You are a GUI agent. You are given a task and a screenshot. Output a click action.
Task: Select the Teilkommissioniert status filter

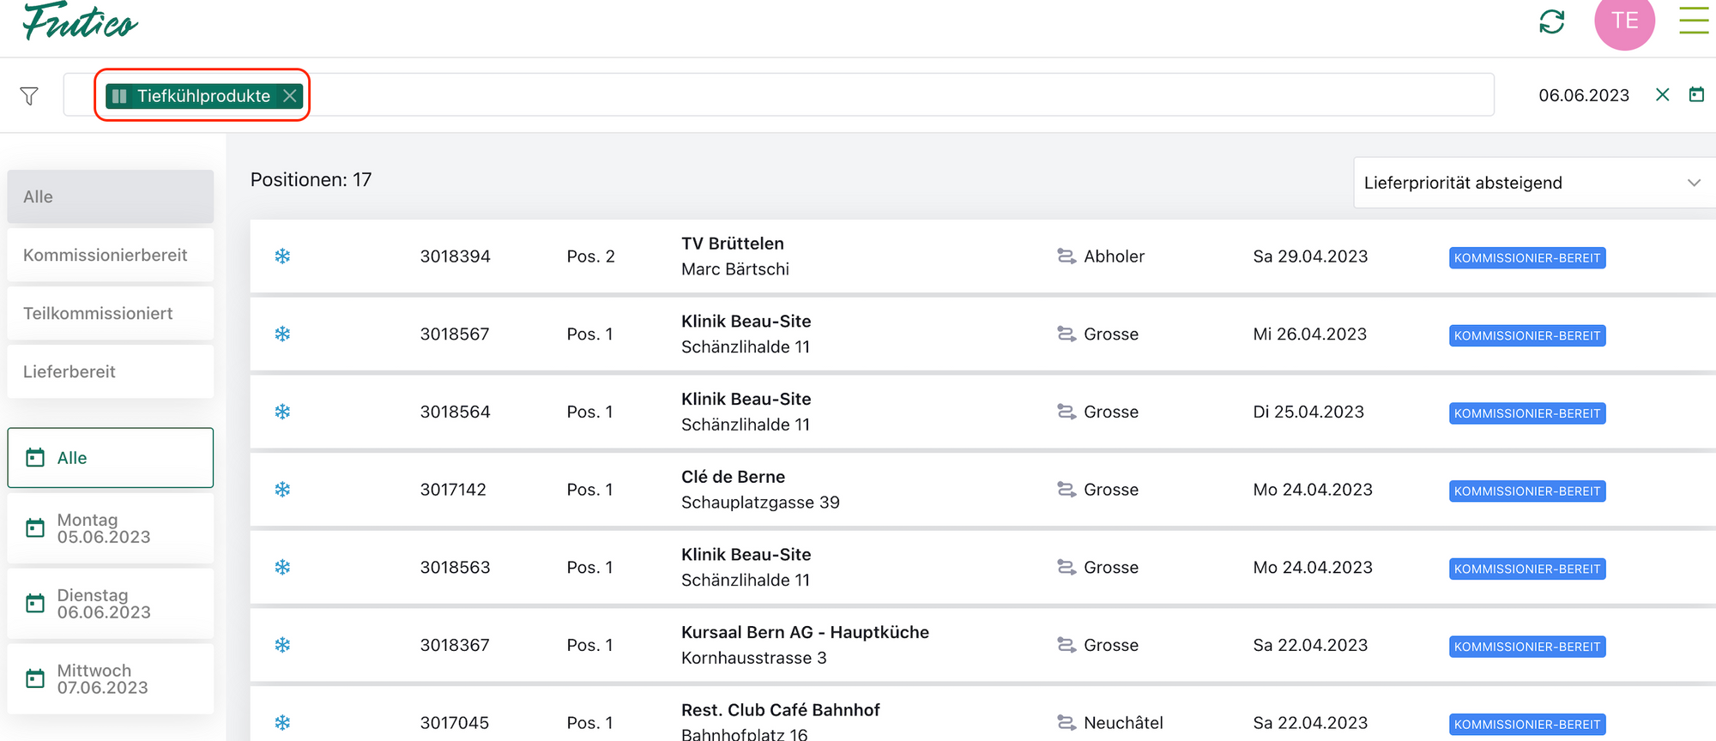[x=111, y=314]
